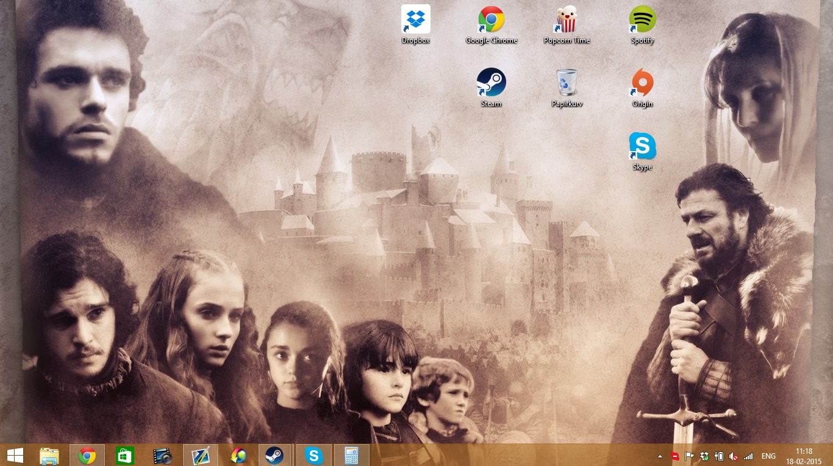Switch to the pen-and-paper taskbar app
Viewport: 833px width, 466px height.
point(201,455)
